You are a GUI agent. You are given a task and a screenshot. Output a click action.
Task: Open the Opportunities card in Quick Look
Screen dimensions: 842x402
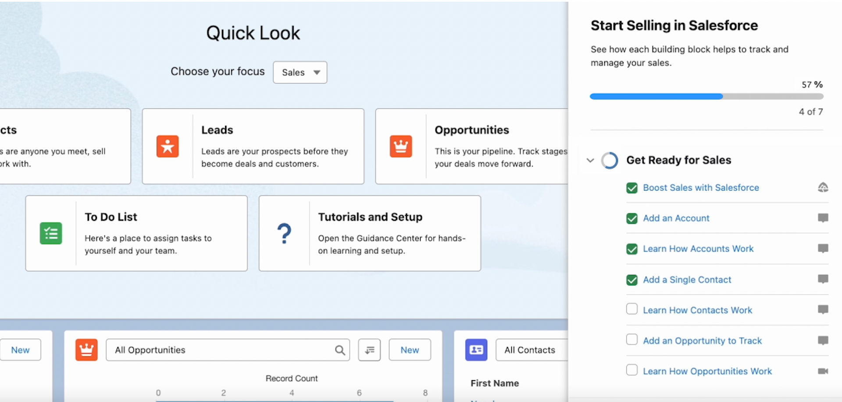click(472, 146)
